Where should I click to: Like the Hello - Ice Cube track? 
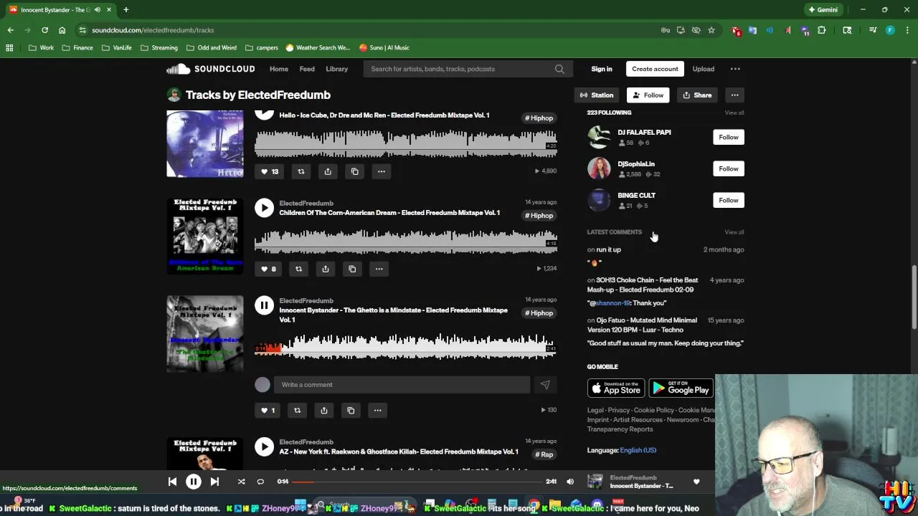pyautogui.click(x=269, y=171)
